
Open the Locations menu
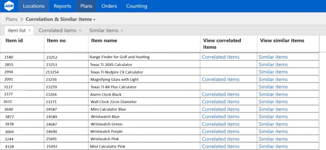pos(34,6)
